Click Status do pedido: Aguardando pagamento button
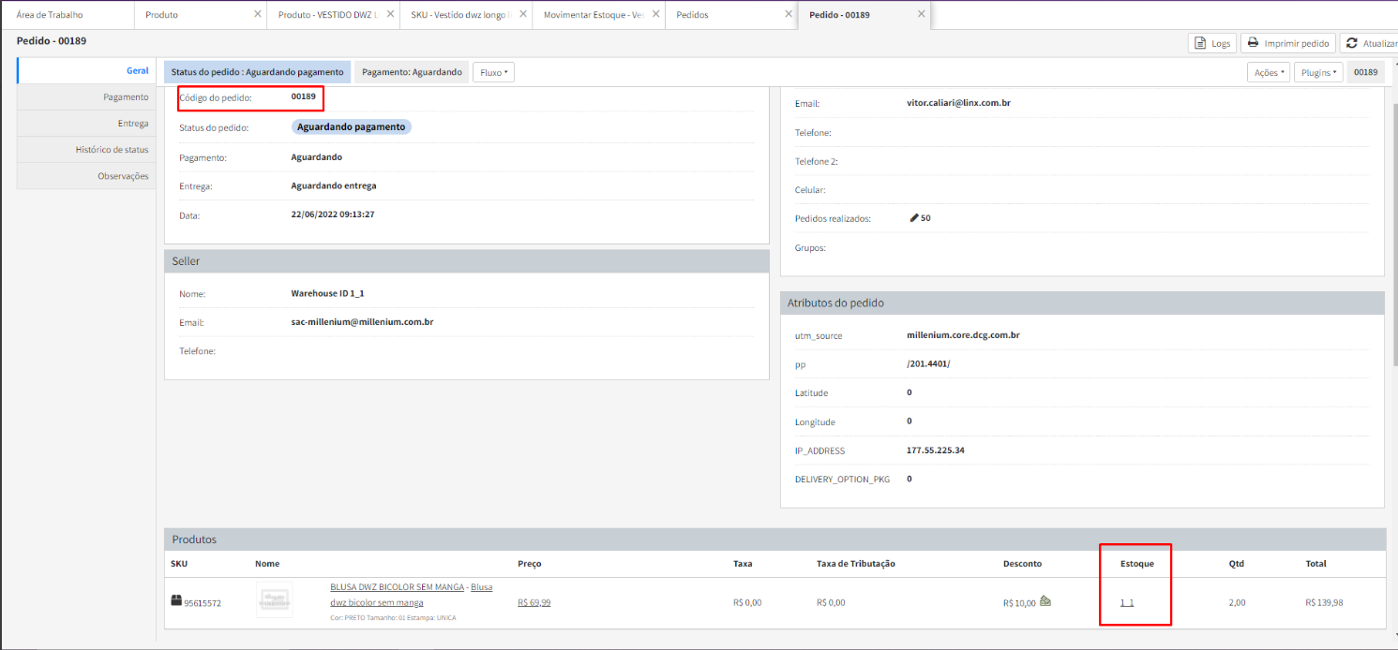Viewport: 1398px width, 650px height. coord(258,72)
